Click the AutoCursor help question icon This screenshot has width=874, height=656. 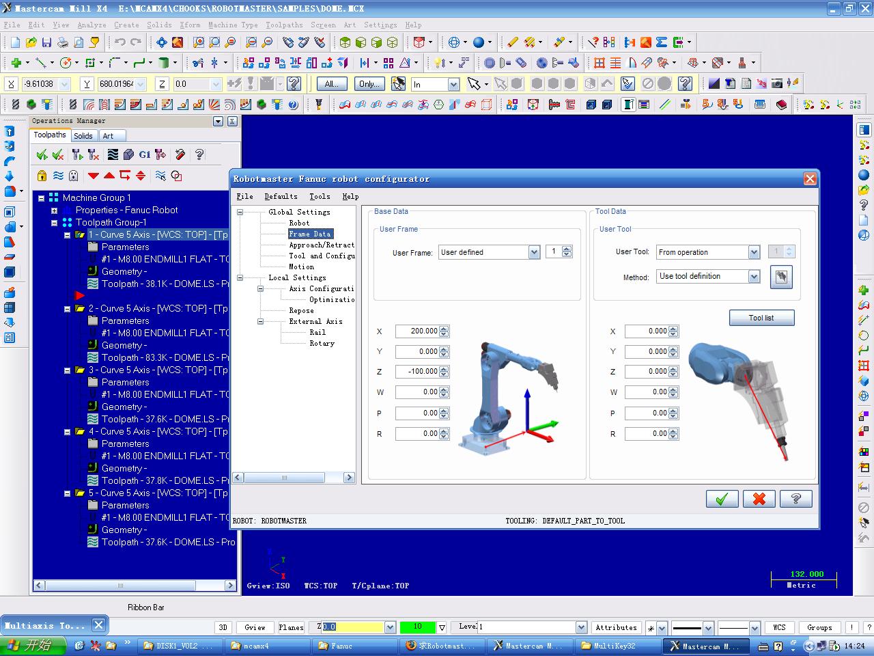click(294, 83)
